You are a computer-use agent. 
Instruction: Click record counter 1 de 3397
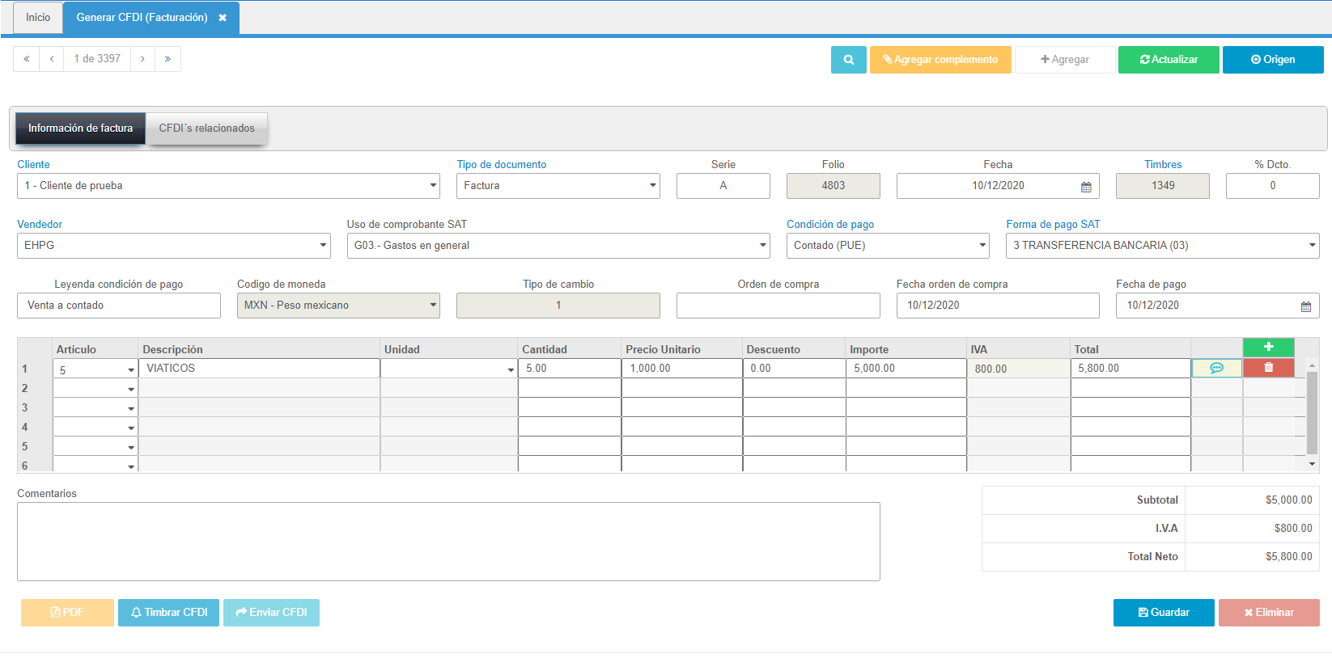(x=97, y=59)
